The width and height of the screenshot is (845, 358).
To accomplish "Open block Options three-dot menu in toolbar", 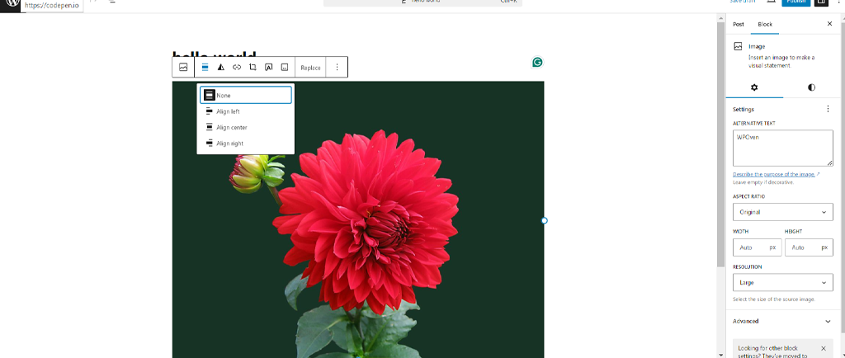I will tap(337, 68).
